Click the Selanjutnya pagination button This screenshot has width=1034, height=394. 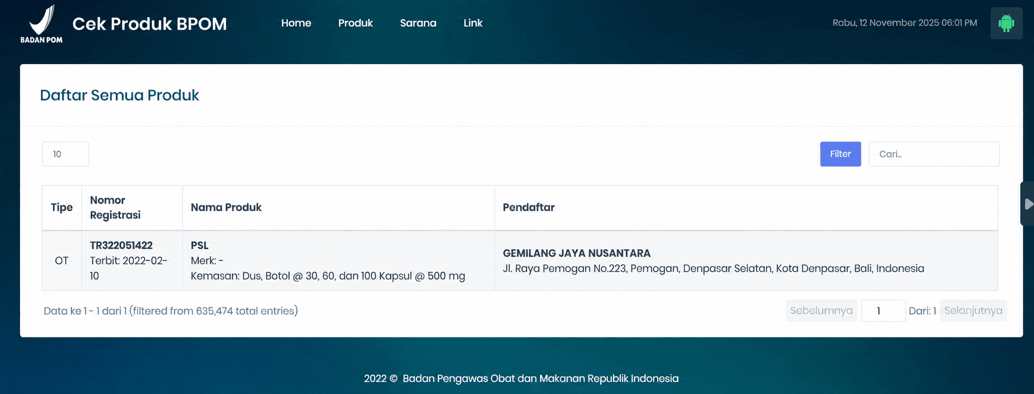click(973, 311)
